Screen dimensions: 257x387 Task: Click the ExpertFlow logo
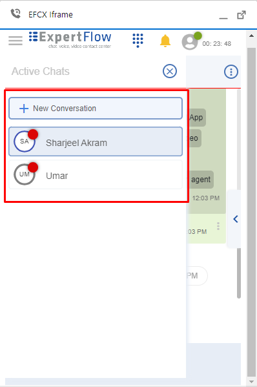(x=70, y=39)
